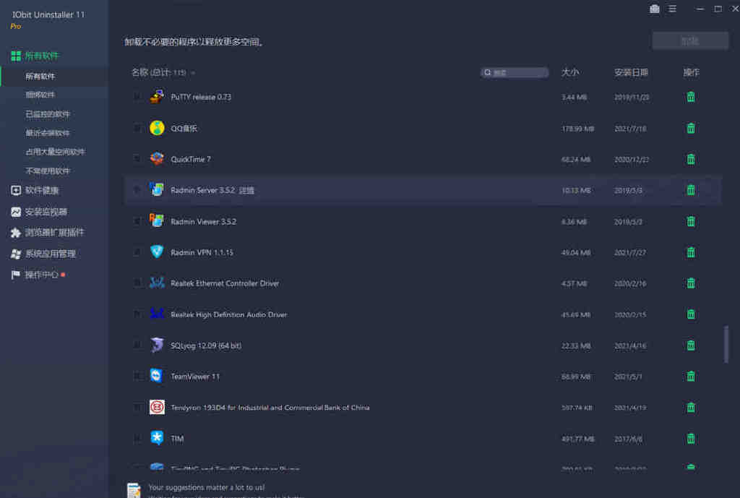Click the 卸载 uninstall button at top right
The width and height of the screenshot is (740, 498).
tap(690, 41)
